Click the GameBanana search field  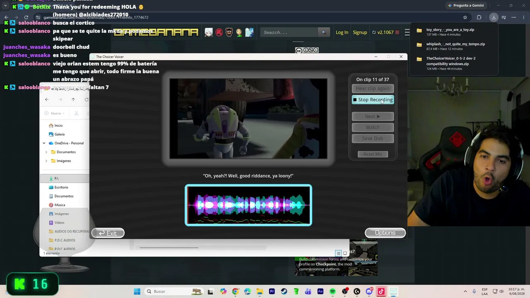click(289, 32)
